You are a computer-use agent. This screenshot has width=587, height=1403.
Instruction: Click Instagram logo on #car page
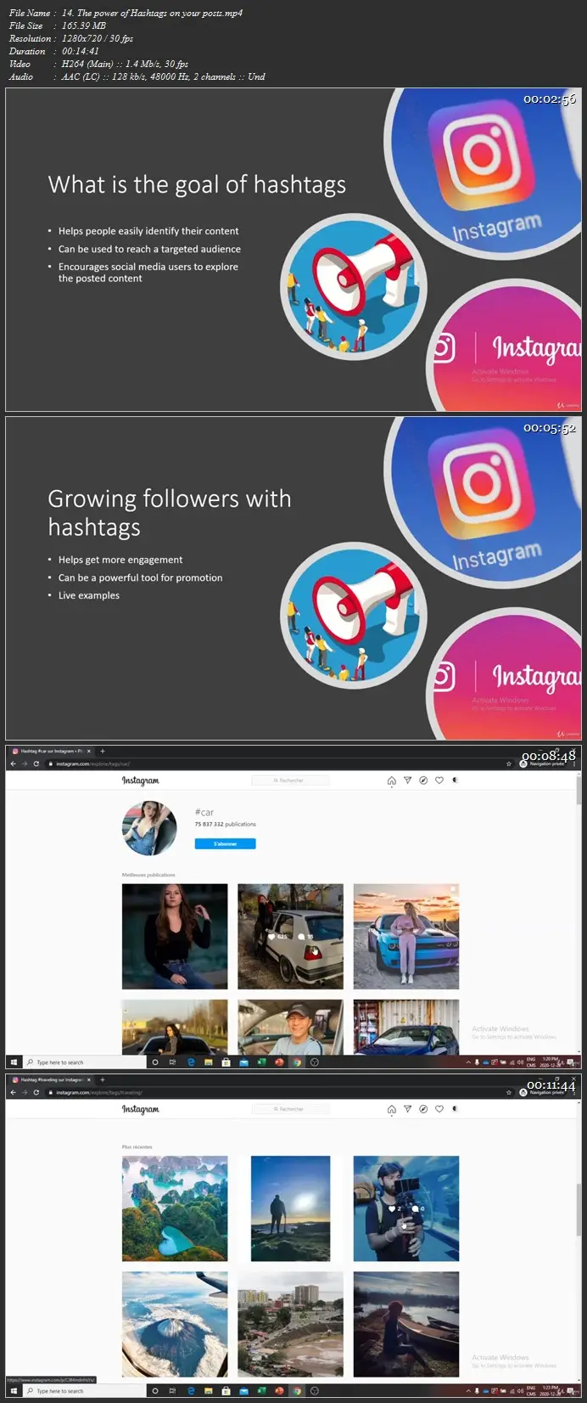point(140,780)
